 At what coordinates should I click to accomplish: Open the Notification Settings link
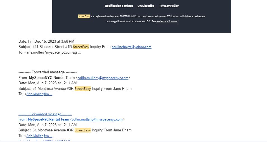[x=119, y=6]
